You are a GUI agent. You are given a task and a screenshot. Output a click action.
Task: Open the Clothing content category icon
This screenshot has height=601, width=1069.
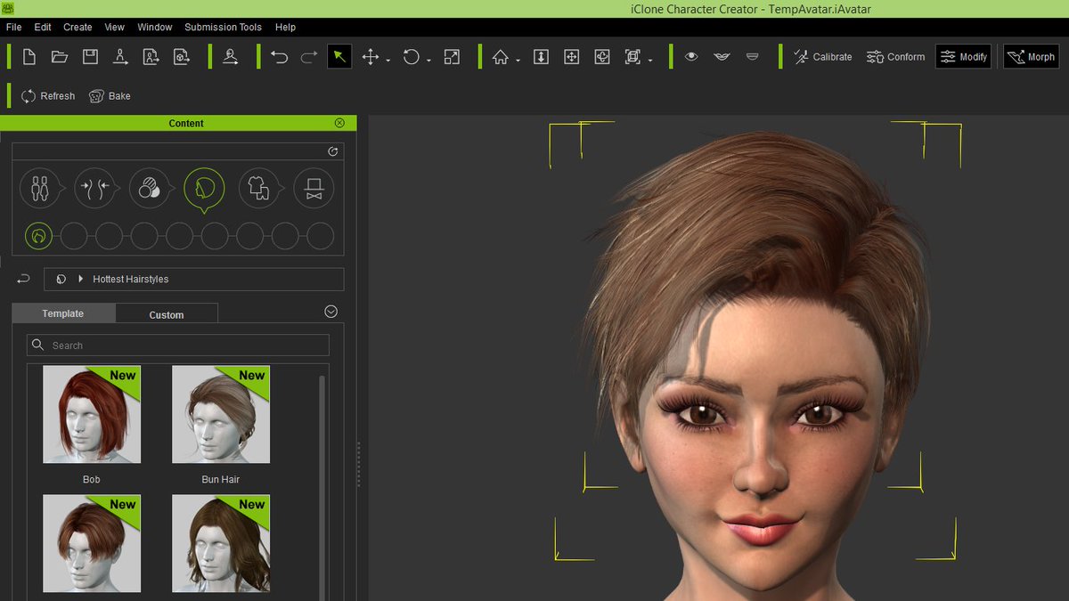pyautogui.click(x=258, y=188)
